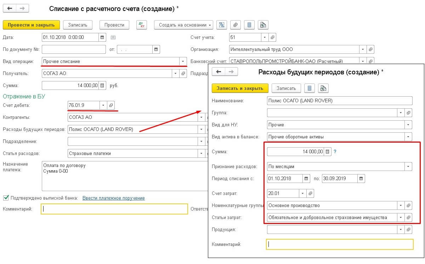Expand Группа dropdown arrow
This screenshot has height=264, width=425.
[x=401, y=113]
